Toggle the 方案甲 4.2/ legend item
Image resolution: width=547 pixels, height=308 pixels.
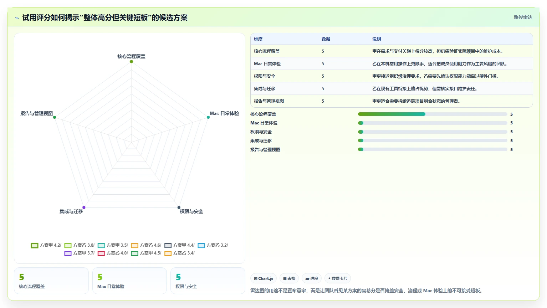point(46,245)
